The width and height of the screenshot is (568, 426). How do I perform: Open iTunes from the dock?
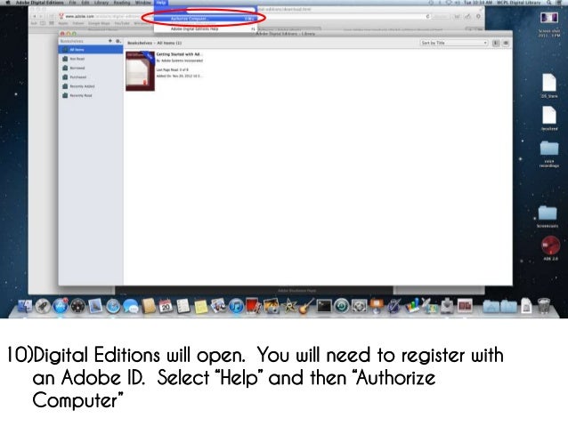pyautogui.click(x=236, y=306)
